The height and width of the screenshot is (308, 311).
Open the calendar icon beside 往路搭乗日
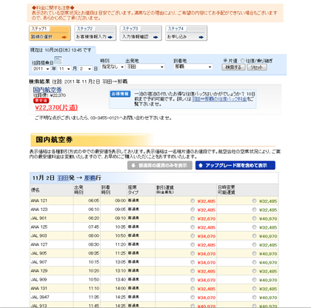coord(58,60)
